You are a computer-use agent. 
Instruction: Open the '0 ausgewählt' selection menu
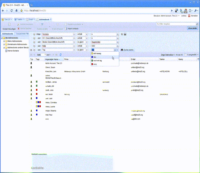point(192,55)
